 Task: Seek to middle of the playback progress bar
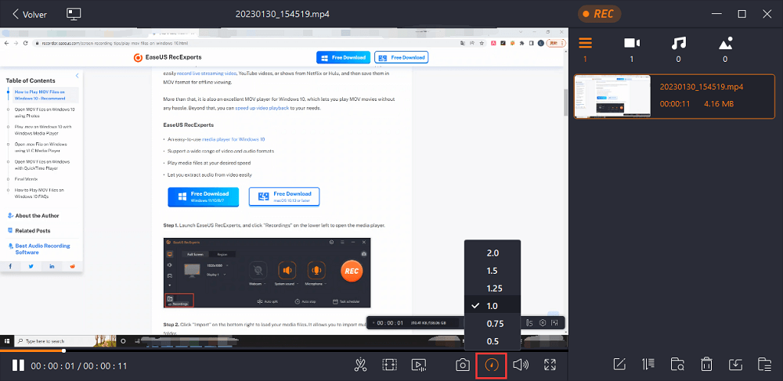click(284, 351)
